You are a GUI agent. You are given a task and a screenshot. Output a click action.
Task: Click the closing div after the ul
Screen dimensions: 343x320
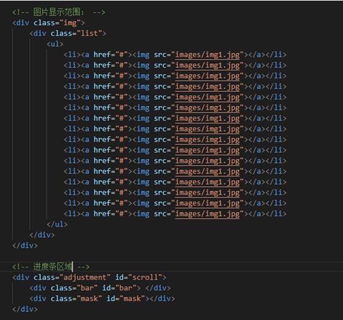(42, 235)
